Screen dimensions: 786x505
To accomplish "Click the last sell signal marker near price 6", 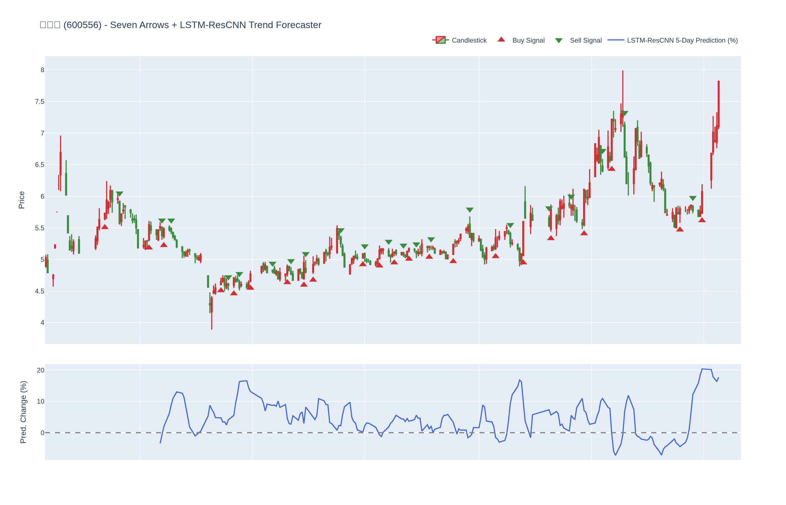I will tap(693, 198).
